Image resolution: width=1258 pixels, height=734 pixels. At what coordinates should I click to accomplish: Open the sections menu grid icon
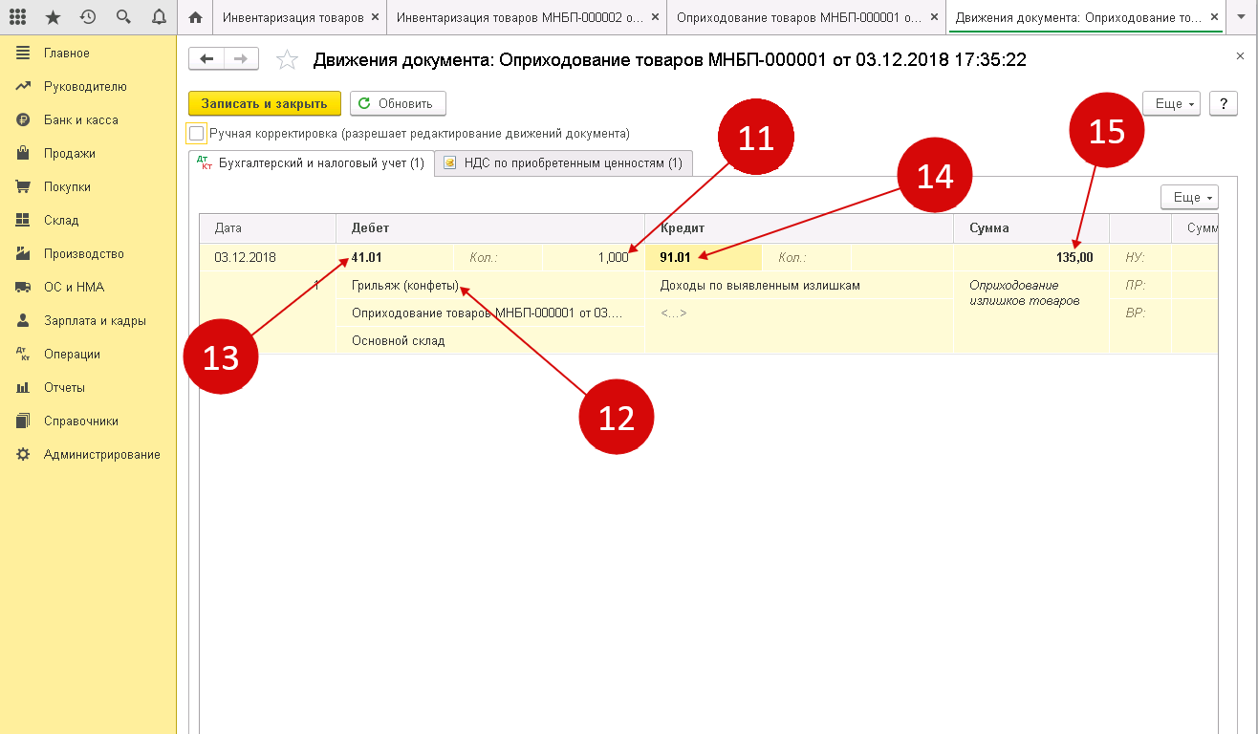[x=19, y=17]
